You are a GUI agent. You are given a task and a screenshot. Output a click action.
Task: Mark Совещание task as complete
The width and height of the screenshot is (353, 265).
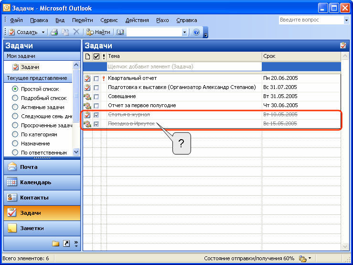tap(96, 97)
